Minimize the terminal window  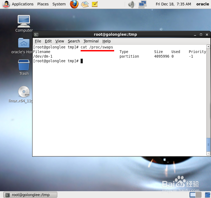[x=195, y=35]
